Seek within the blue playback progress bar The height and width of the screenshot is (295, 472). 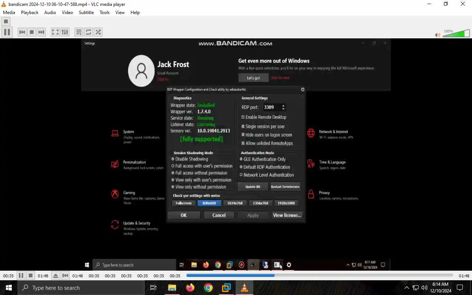tap(319, 275)
